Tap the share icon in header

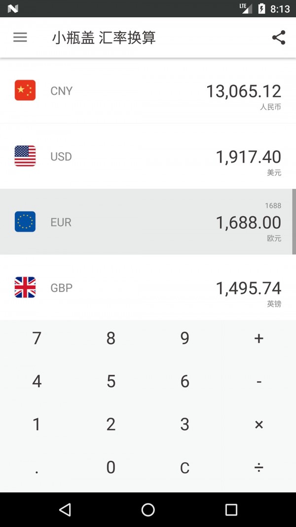click(279, 38)
